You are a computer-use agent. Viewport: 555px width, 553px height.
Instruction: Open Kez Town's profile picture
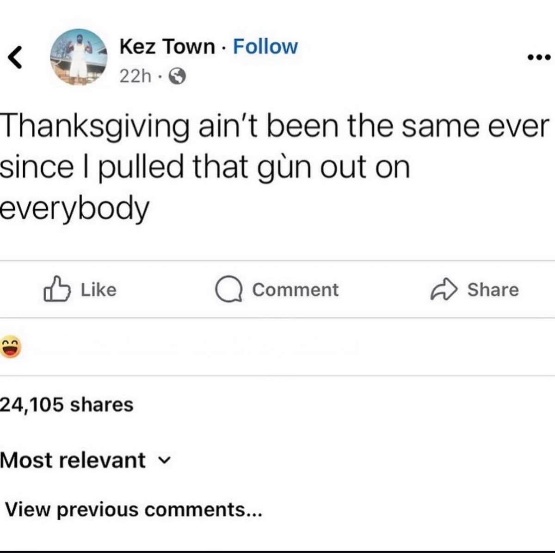(79, 57)
